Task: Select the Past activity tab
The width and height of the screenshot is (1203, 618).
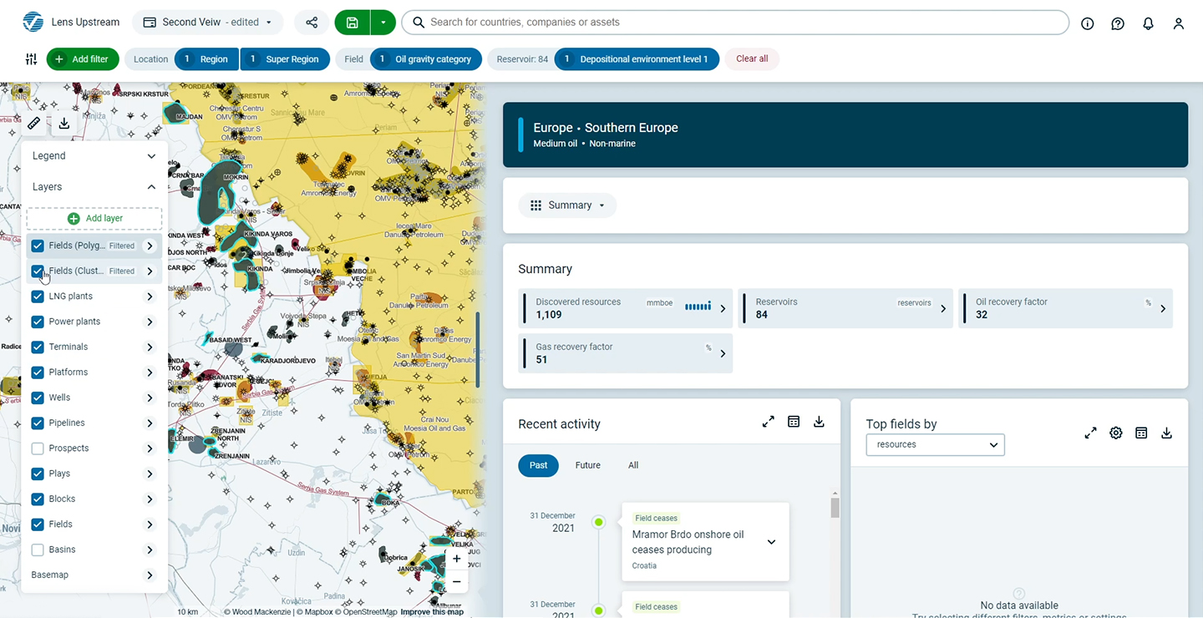Action: 538,465
